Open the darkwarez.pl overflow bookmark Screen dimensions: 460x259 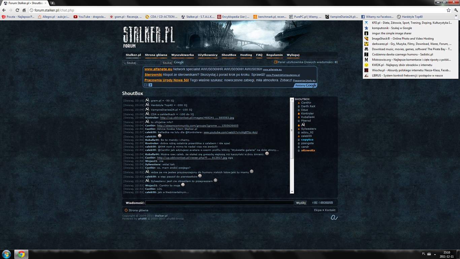coord(410,44)
